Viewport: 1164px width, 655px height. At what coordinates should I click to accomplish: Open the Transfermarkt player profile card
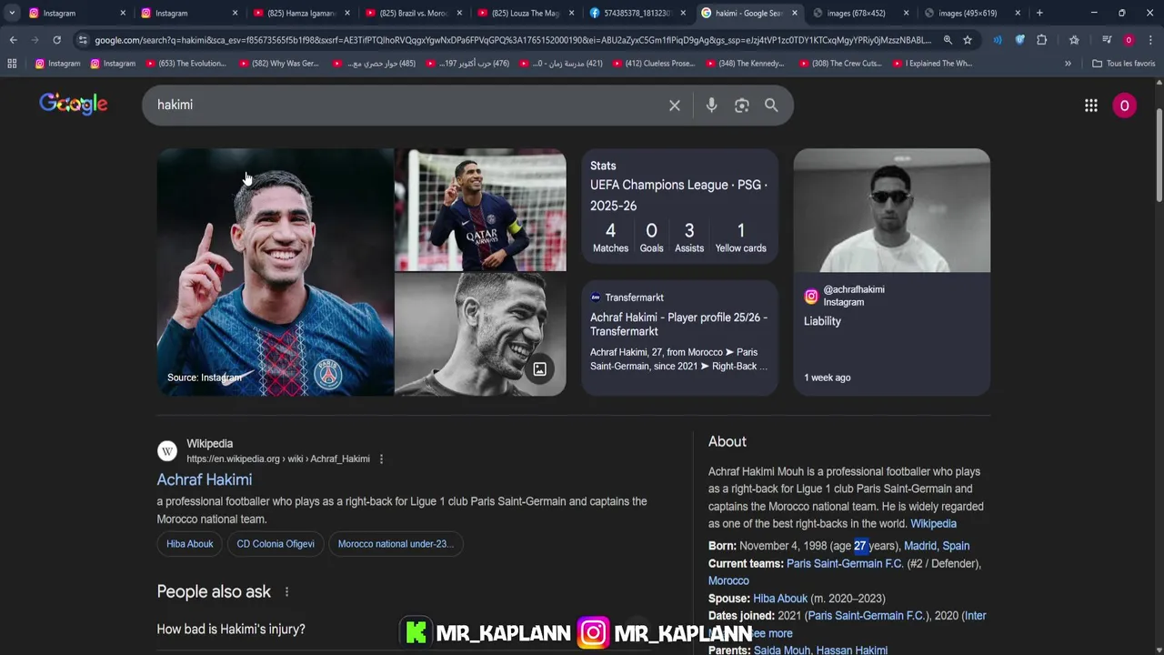point(679,337)
